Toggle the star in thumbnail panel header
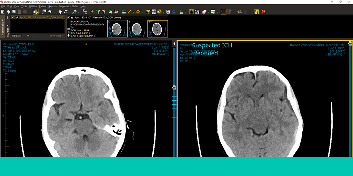The image size is (353, 176). pos(72,17)
